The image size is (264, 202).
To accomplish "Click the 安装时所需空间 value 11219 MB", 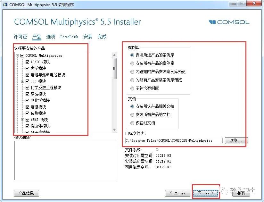I will [x=163, y=156].
